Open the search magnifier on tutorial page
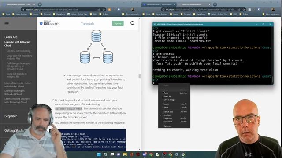Image resolution: width=282 pixels, height=158 pixels. coord(133,23)
